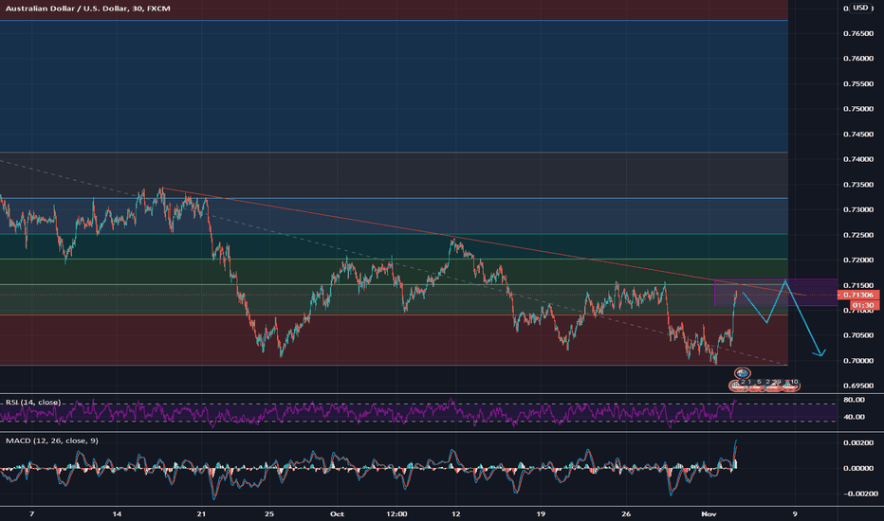This screenshot has height=521, width=884.
Task: Click the MACD 0.00200 scale value
Action: click(x=858, y=442)
